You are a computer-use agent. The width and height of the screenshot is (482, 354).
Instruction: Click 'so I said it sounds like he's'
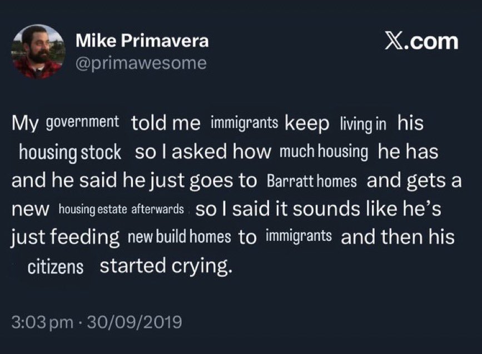click(x=319, y=209)
